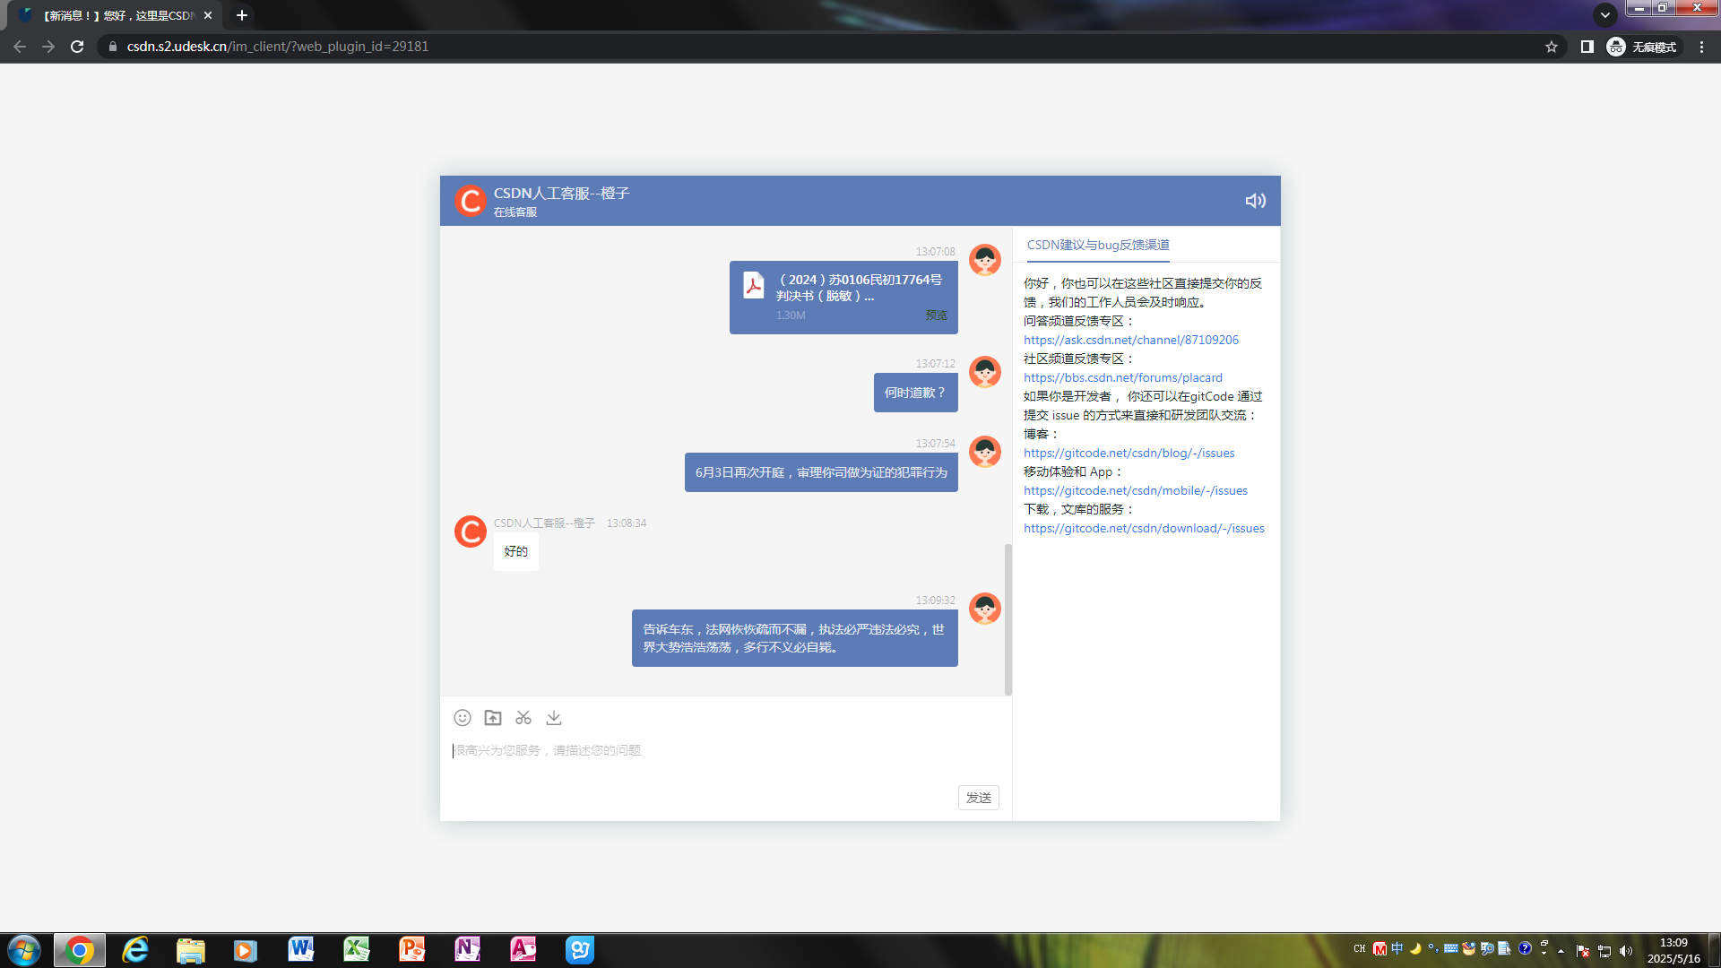Click the 何时道歉？ message bubble
The height and width of the screenshot is (968, 1721).
[915, 393]
